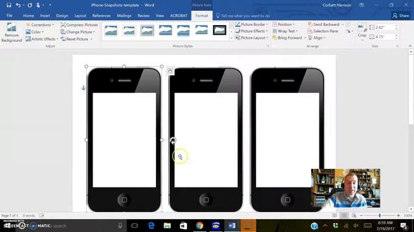Click the Crop tool
414x232 pixels.
point(362,32)
